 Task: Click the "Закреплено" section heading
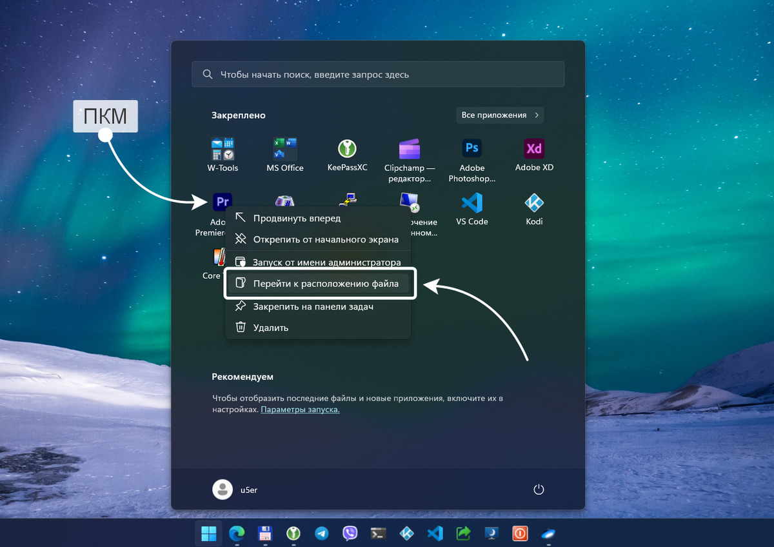239,115
